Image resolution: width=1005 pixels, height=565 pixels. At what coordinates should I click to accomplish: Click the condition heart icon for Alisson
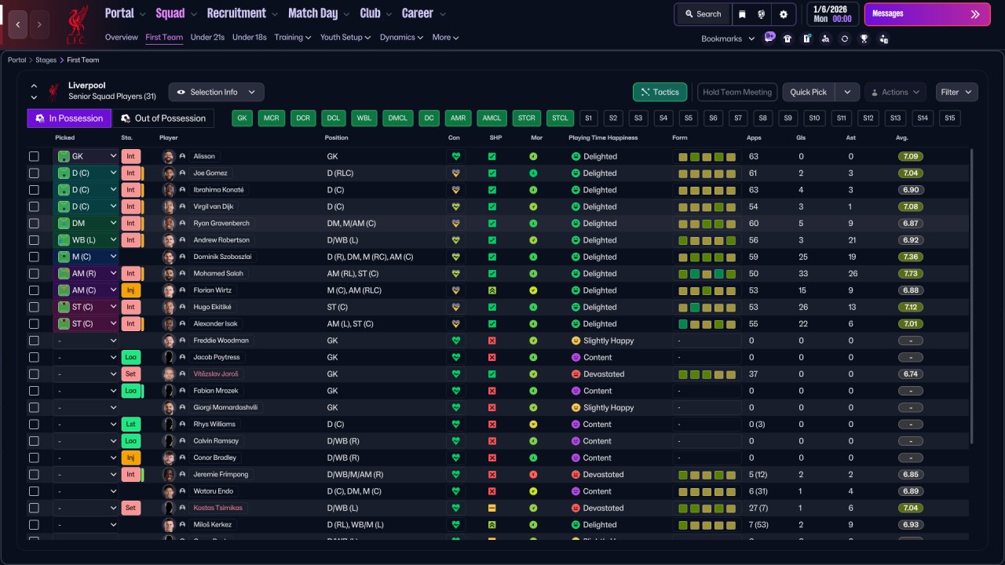[x=455, y=156]
